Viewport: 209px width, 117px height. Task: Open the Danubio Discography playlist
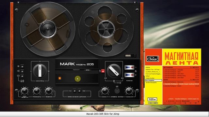click(151, 83)
